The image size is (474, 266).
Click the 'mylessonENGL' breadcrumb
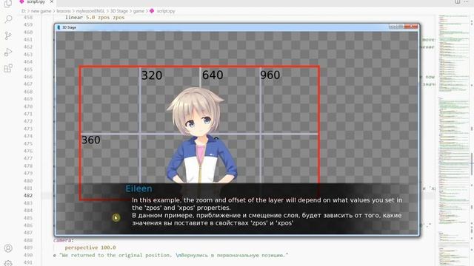(90, 11)
